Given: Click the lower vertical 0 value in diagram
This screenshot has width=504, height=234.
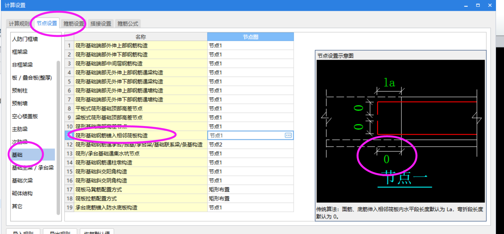Looking at the screenshot, I should click(x=358, y=127).
